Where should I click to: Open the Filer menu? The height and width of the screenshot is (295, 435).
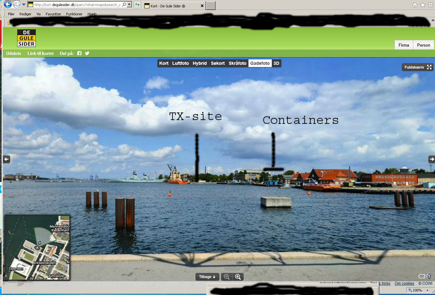[x=11, y=14]
